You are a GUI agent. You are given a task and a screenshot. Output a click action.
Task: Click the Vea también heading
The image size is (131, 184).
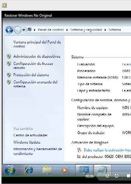pos(23,129)
